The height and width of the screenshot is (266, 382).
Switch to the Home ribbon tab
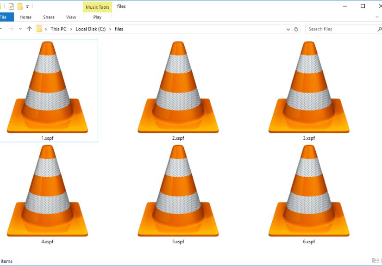click(25, 17)
